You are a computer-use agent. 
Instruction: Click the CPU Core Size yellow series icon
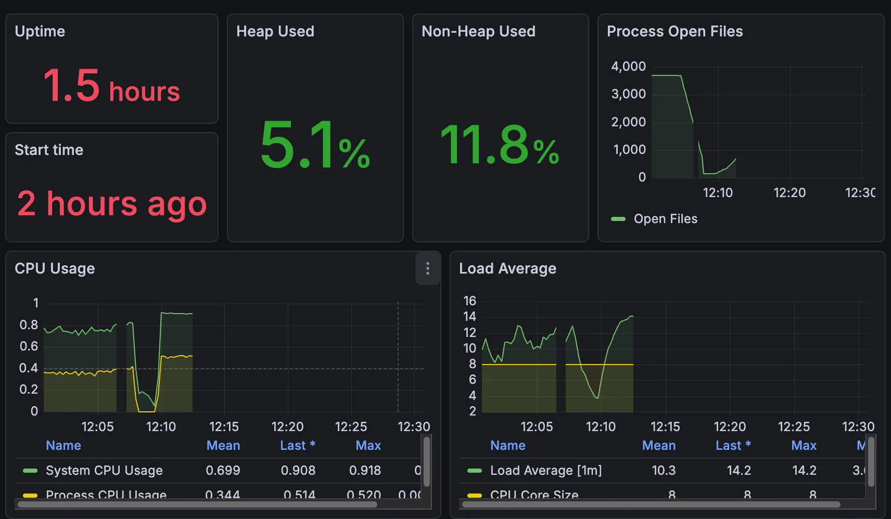point(475,495)
